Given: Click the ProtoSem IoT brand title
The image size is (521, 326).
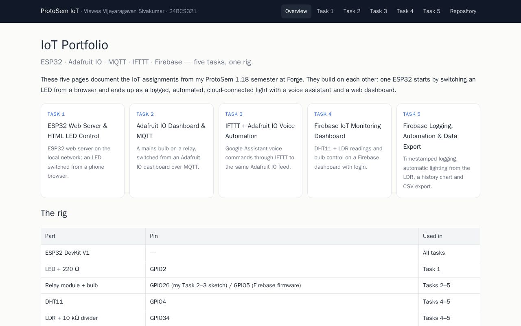Looking at the screenshot, I should point(60,11).
